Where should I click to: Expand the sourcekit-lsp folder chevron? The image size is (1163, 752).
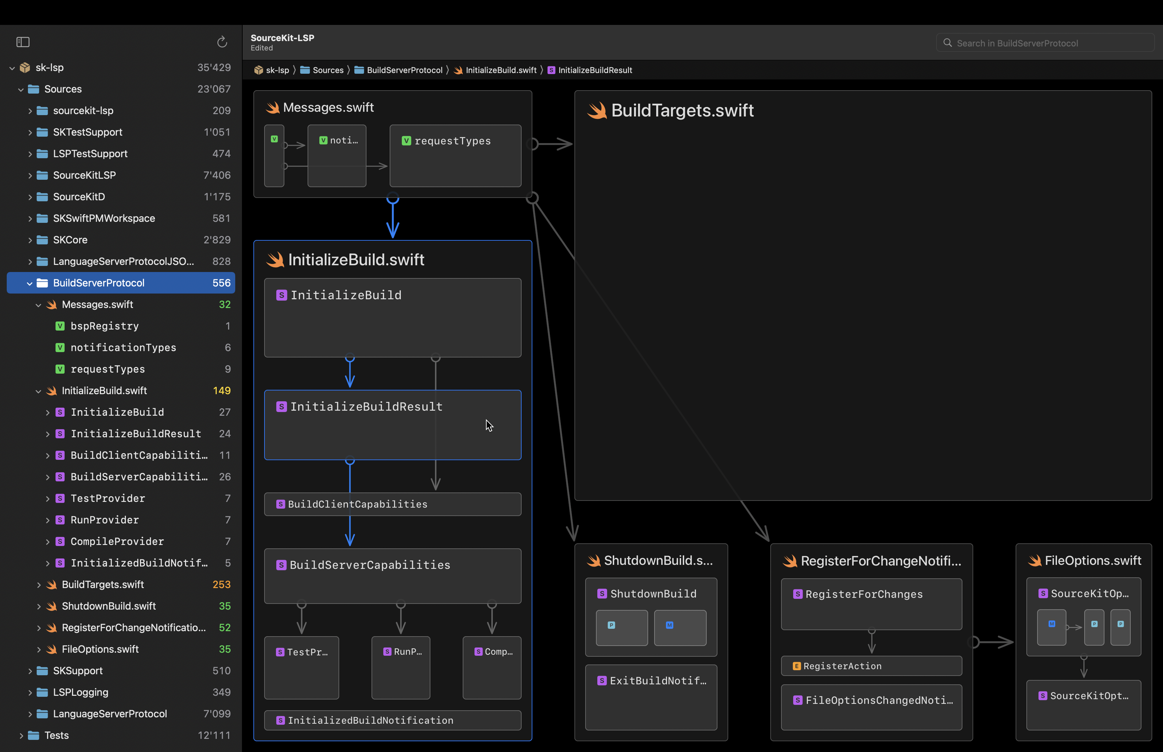point(30,111)
